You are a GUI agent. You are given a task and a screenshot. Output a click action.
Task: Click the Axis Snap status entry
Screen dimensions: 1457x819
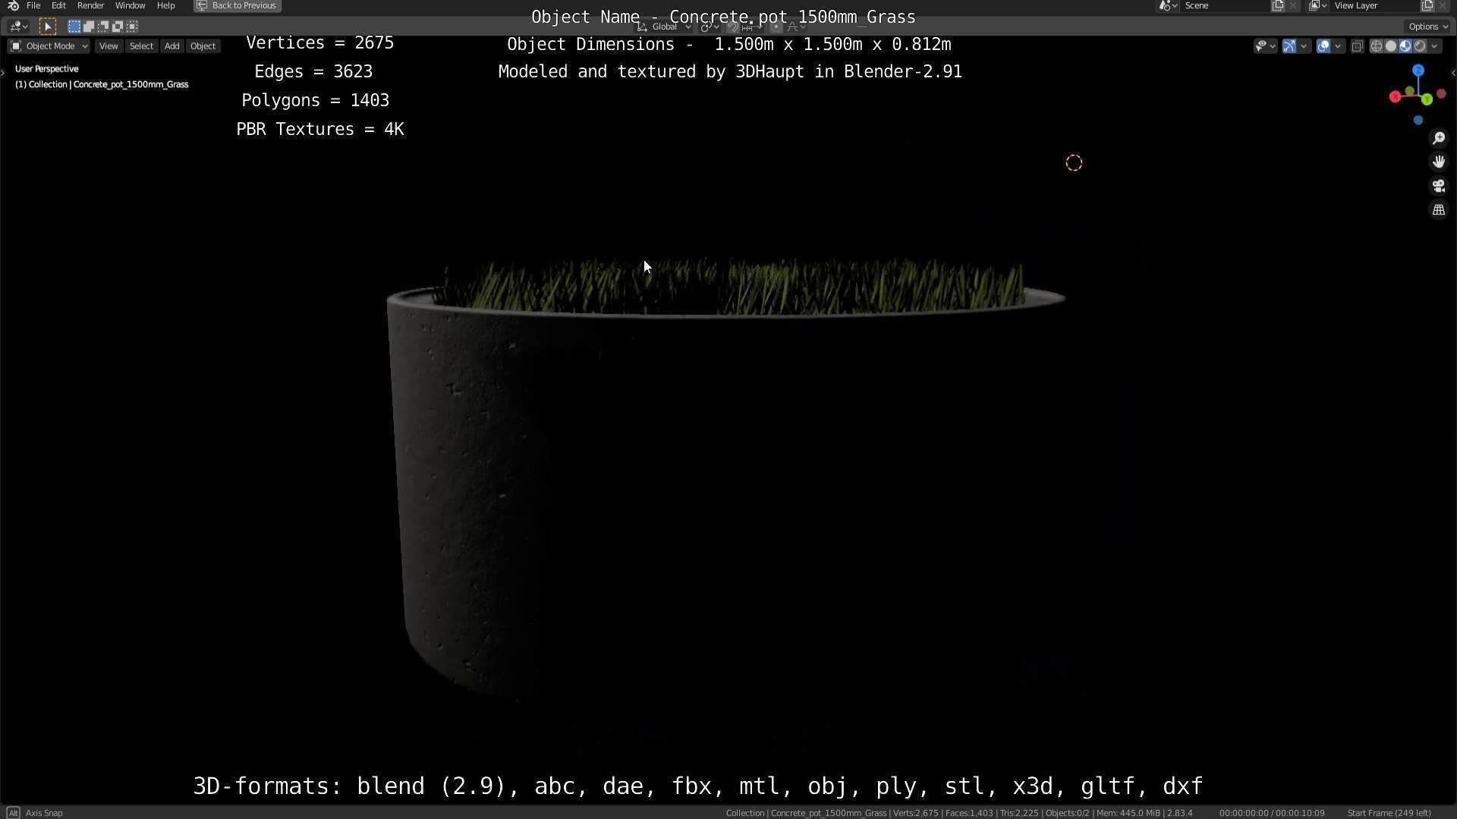pyautogui.click(x=44, y=813)
